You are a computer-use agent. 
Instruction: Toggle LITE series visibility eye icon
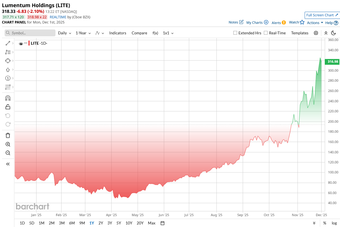21,44
